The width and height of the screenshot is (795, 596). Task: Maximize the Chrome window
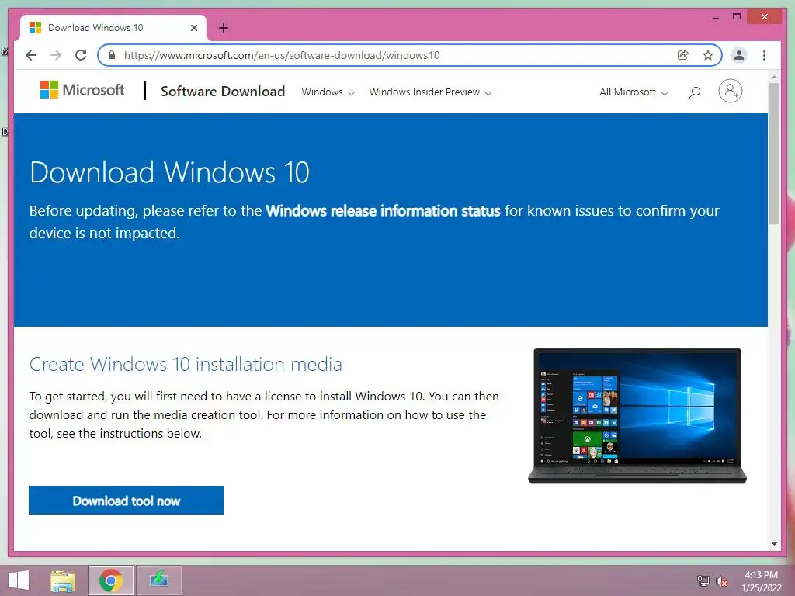737,17
